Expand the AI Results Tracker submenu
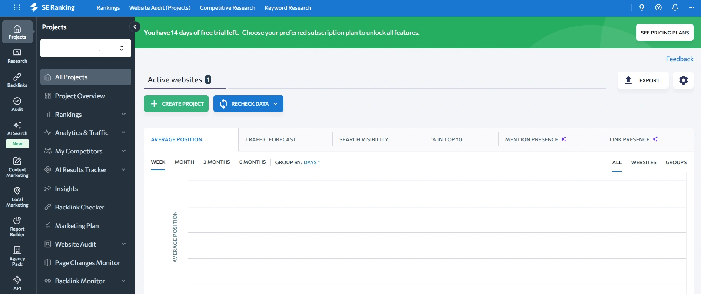The width and height of the screenshot is (701, 294). [x=124, y=169]
